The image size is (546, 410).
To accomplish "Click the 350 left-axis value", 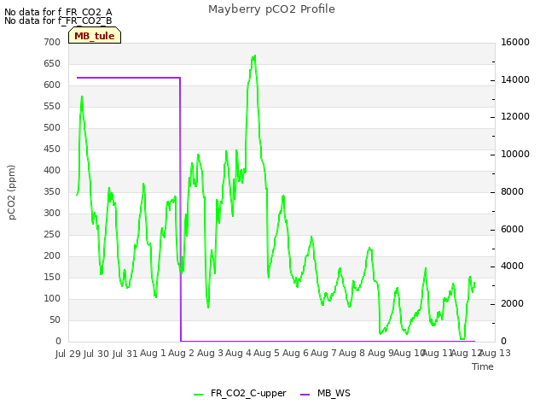I will 52,191.
